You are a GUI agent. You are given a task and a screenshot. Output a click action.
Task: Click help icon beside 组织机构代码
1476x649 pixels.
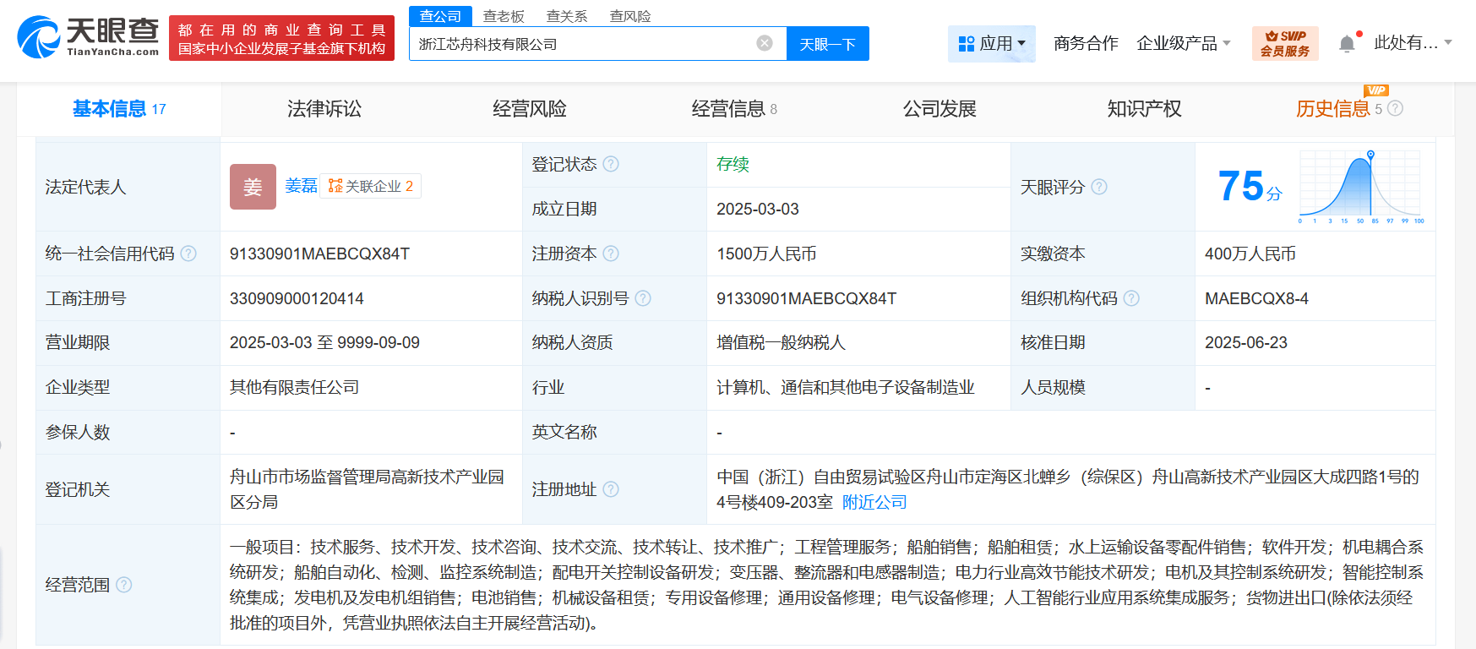[x=1131, y=298]
